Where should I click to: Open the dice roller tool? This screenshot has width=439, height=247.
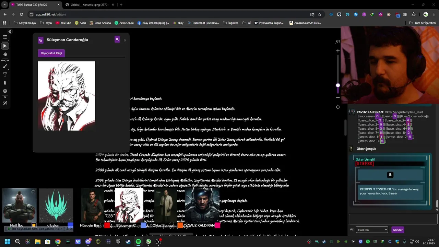5,91
